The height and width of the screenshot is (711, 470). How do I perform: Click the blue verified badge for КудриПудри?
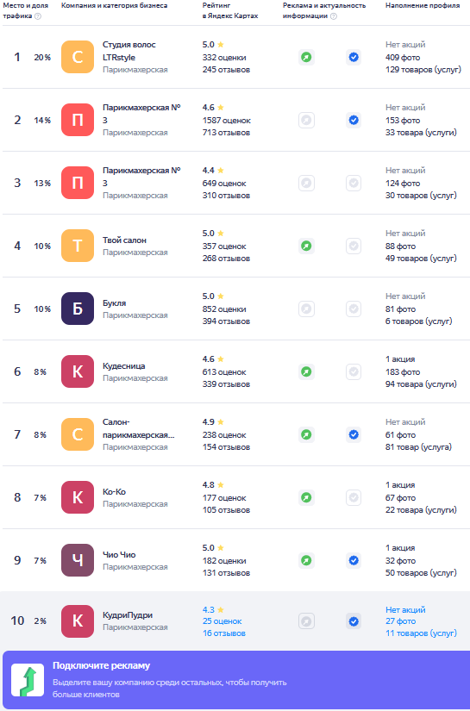[x=354, y=621]
